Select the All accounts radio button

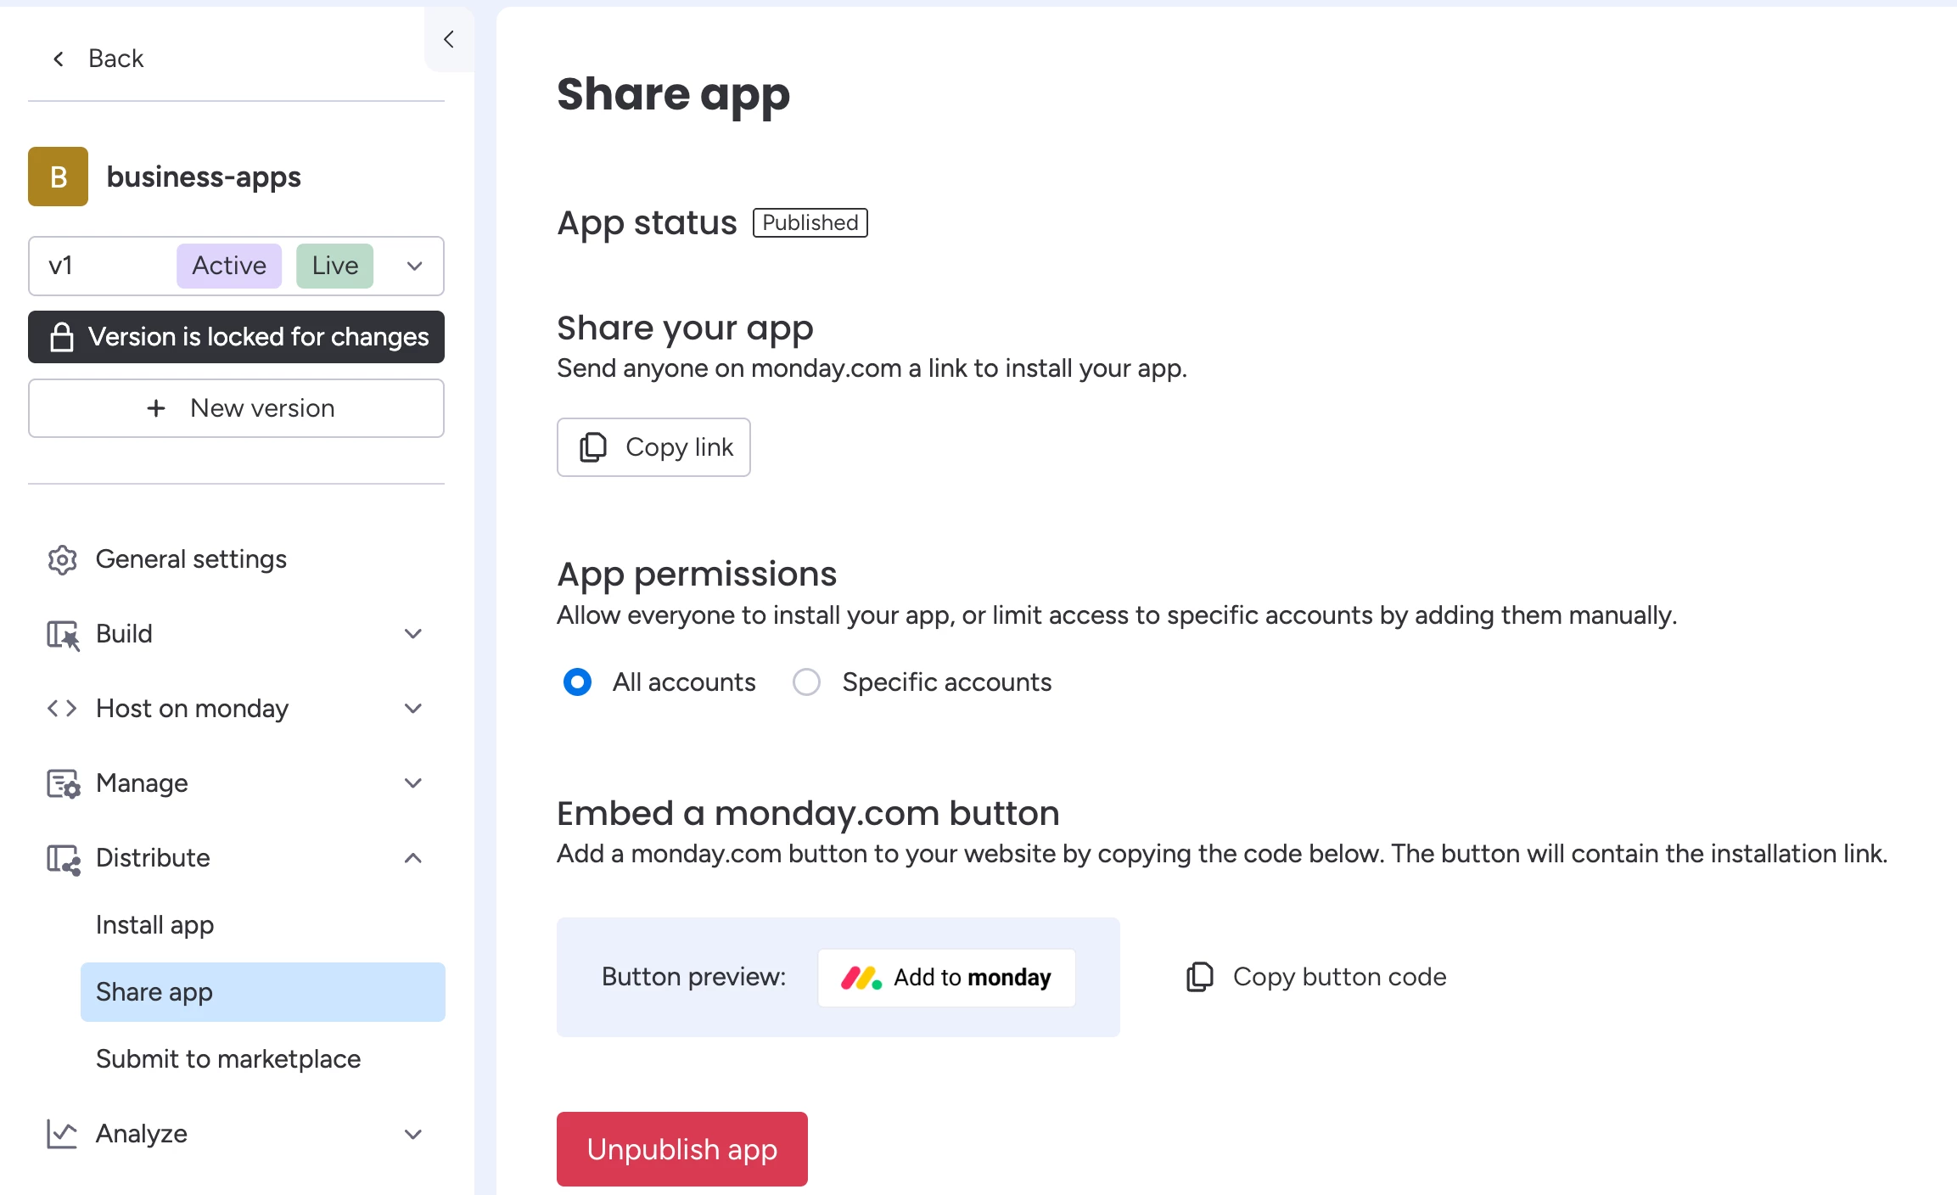tap(577, 682)
